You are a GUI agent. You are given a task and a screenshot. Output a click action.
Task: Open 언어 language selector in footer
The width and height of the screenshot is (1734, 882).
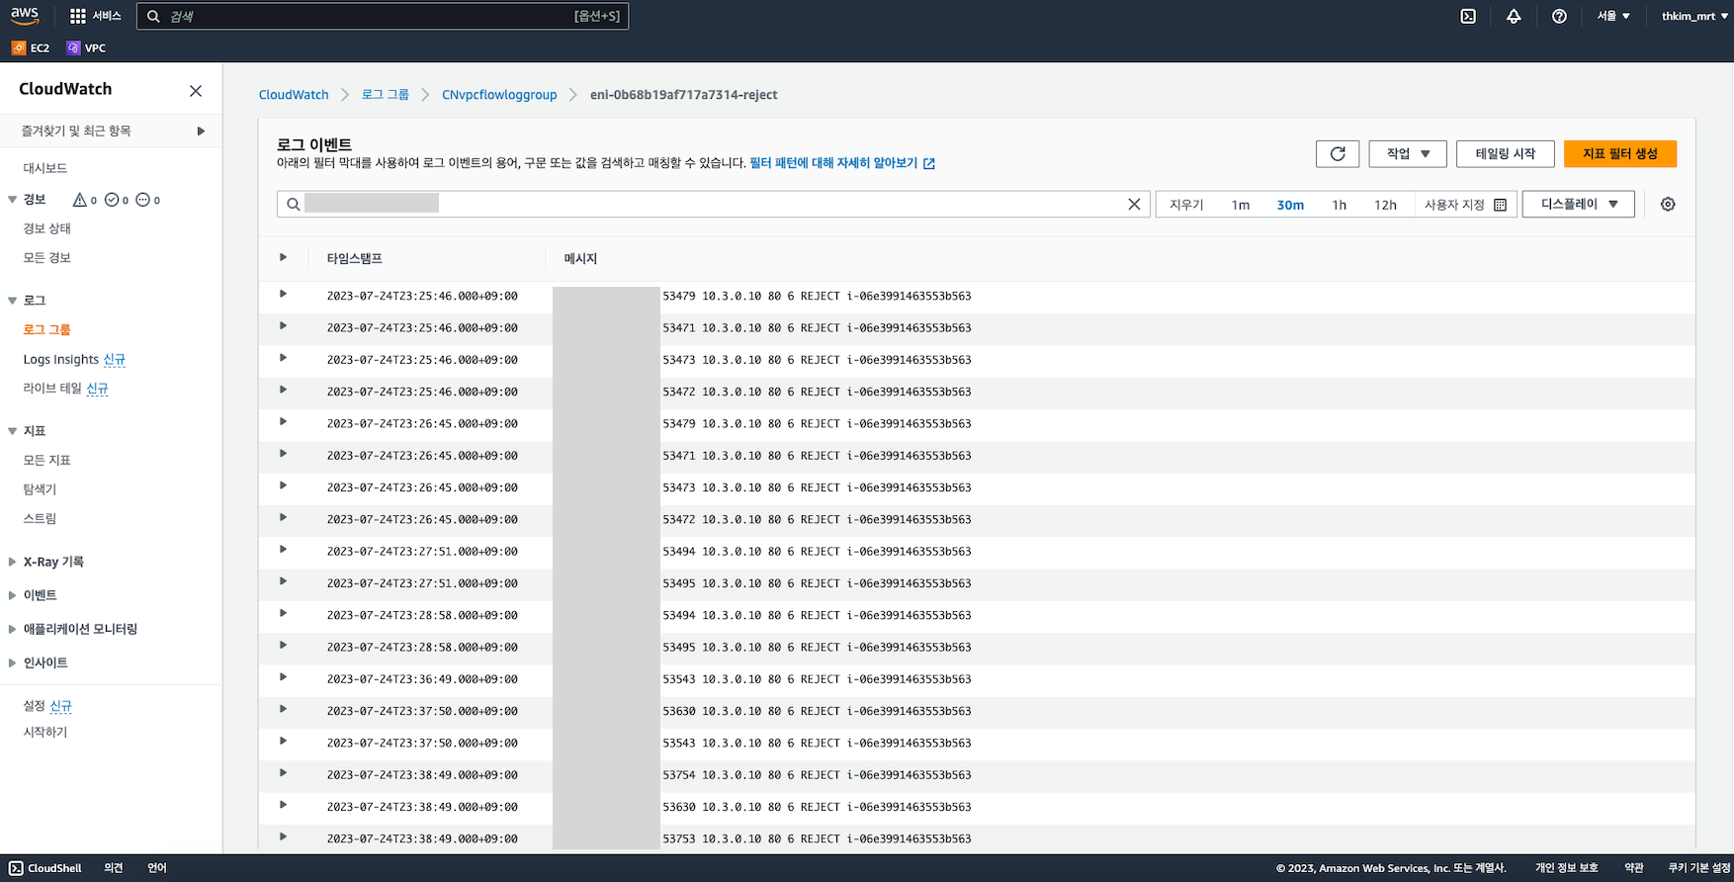tap(157, 868)
